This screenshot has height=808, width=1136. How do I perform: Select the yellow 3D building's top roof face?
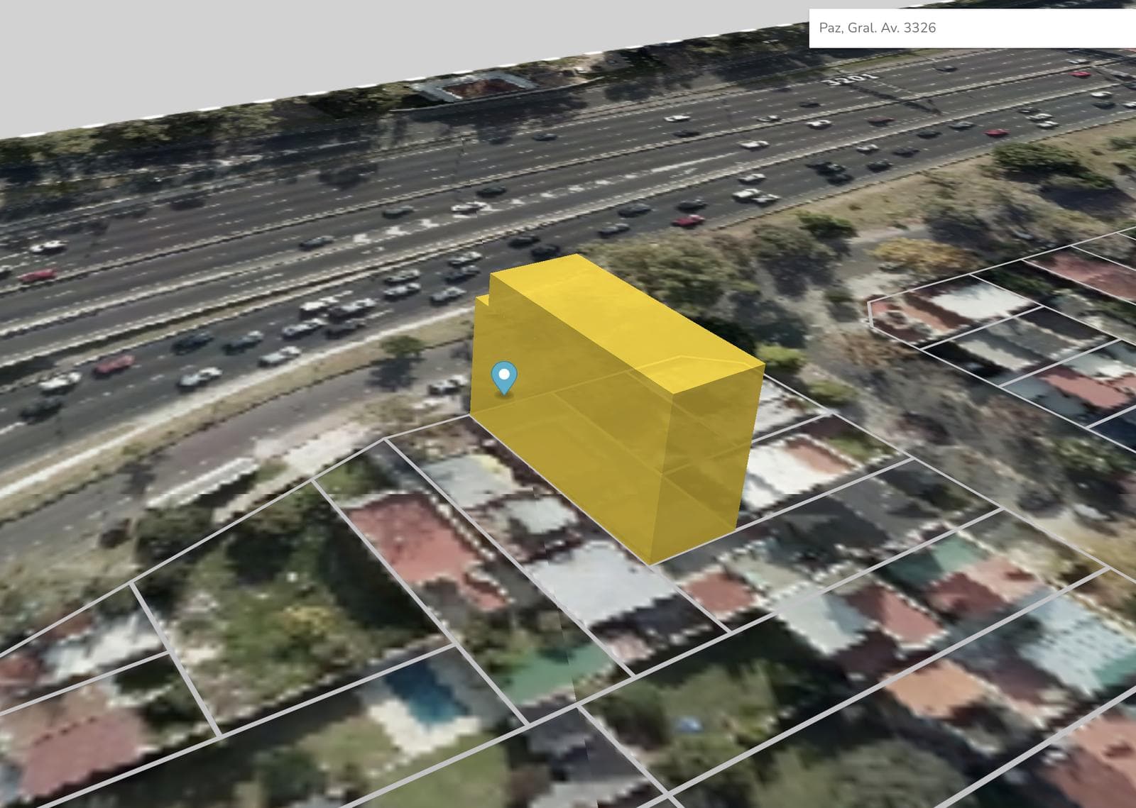(623, 319)
